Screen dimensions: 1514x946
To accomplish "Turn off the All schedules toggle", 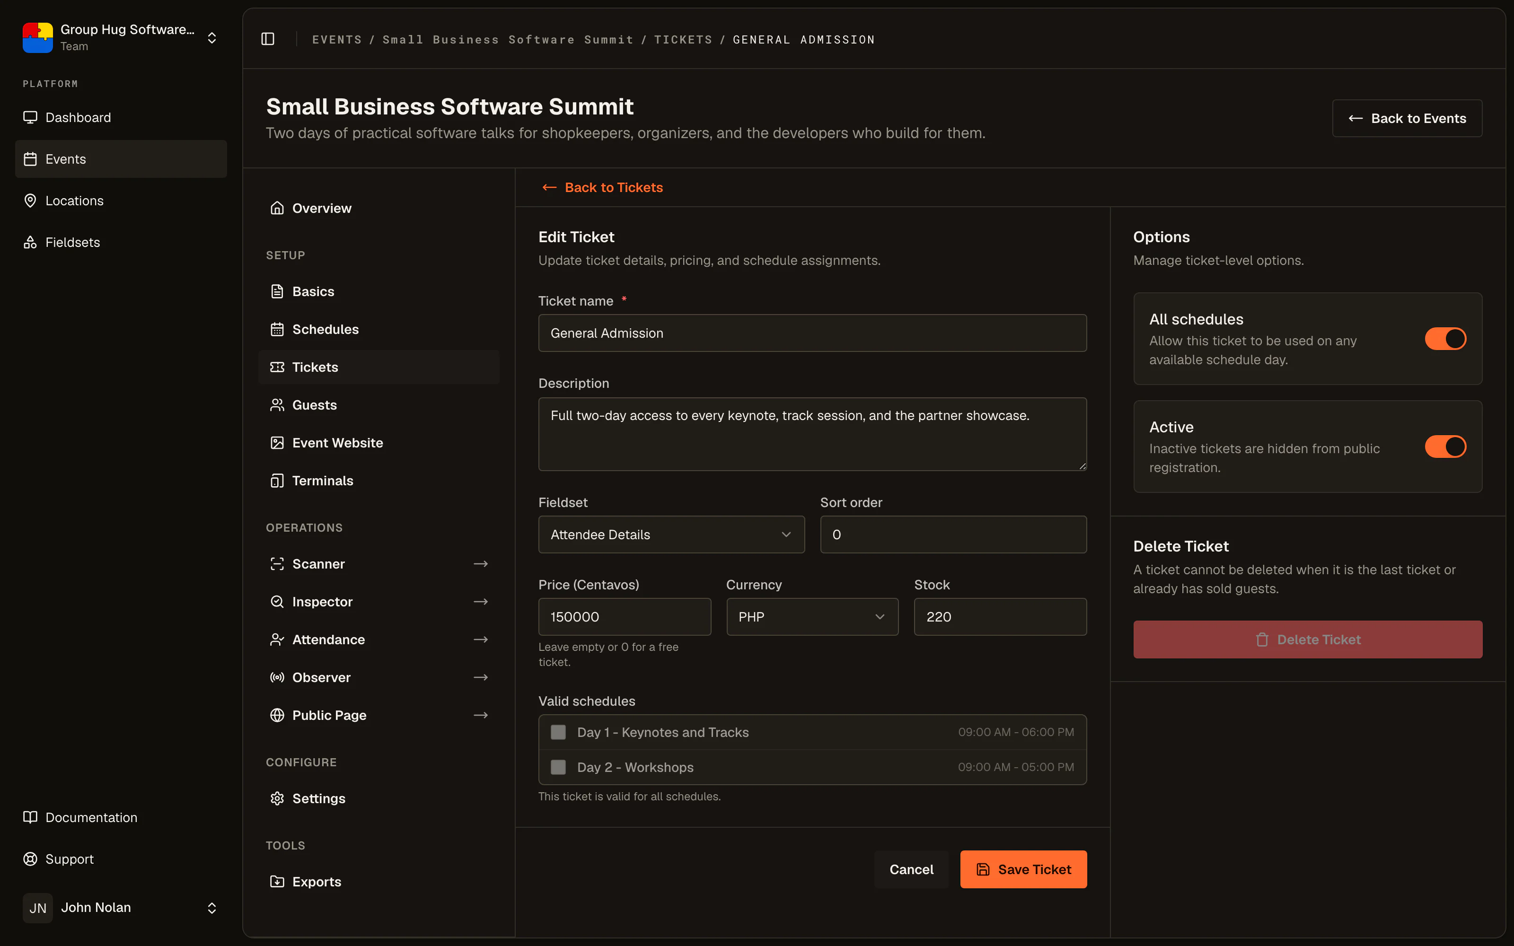I will [x=1445, y=339].
